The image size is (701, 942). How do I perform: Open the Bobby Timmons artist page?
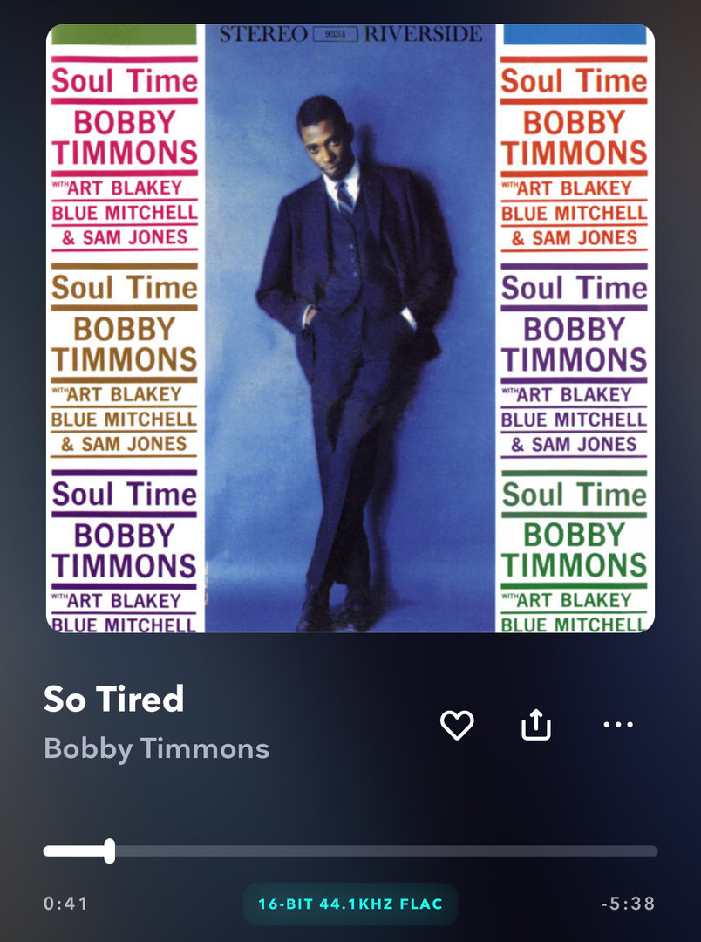pos(157,748)
